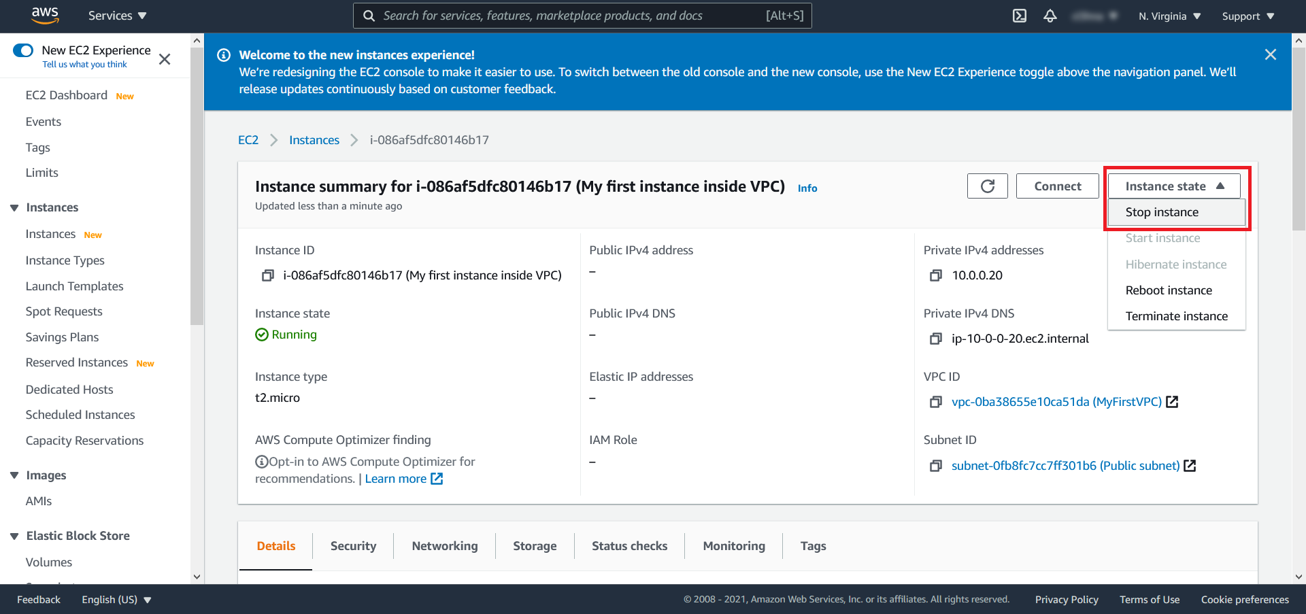Image resolution: width=1306 pixels, height=614 pixels.
Task: Open the Support dropdown menu
Action: click(x=1248, y=16)
